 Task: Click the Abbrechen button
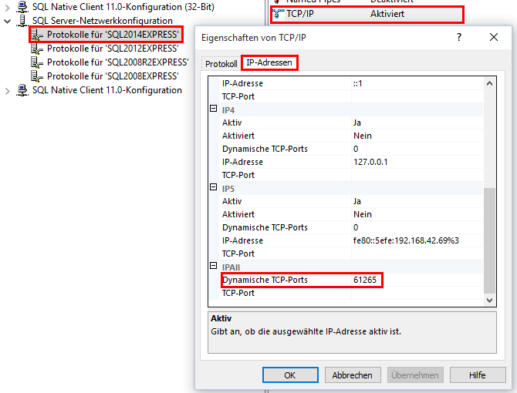tap(353, 375)
